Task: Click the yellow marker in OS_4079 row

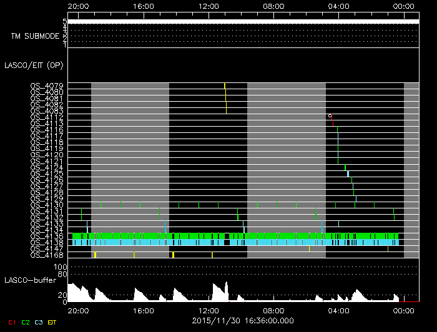Action: (225, 85)
